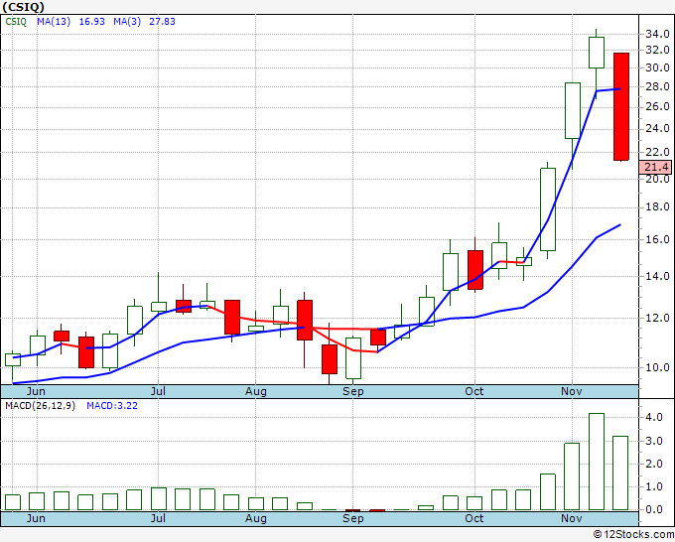Click the 4.0 MACD axis label
675x542 pixels.
coord(653,417)
